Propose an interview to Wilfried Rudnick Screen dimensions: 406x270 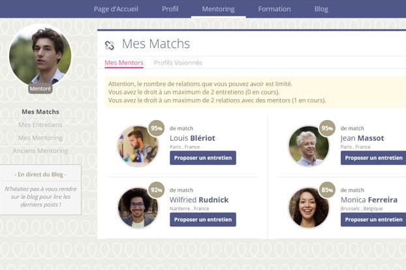pyautogui.click(x=203, y=220)
